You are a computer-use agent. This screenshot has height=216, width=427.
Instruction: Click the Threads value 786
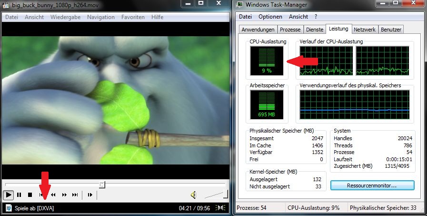(408, 145)
